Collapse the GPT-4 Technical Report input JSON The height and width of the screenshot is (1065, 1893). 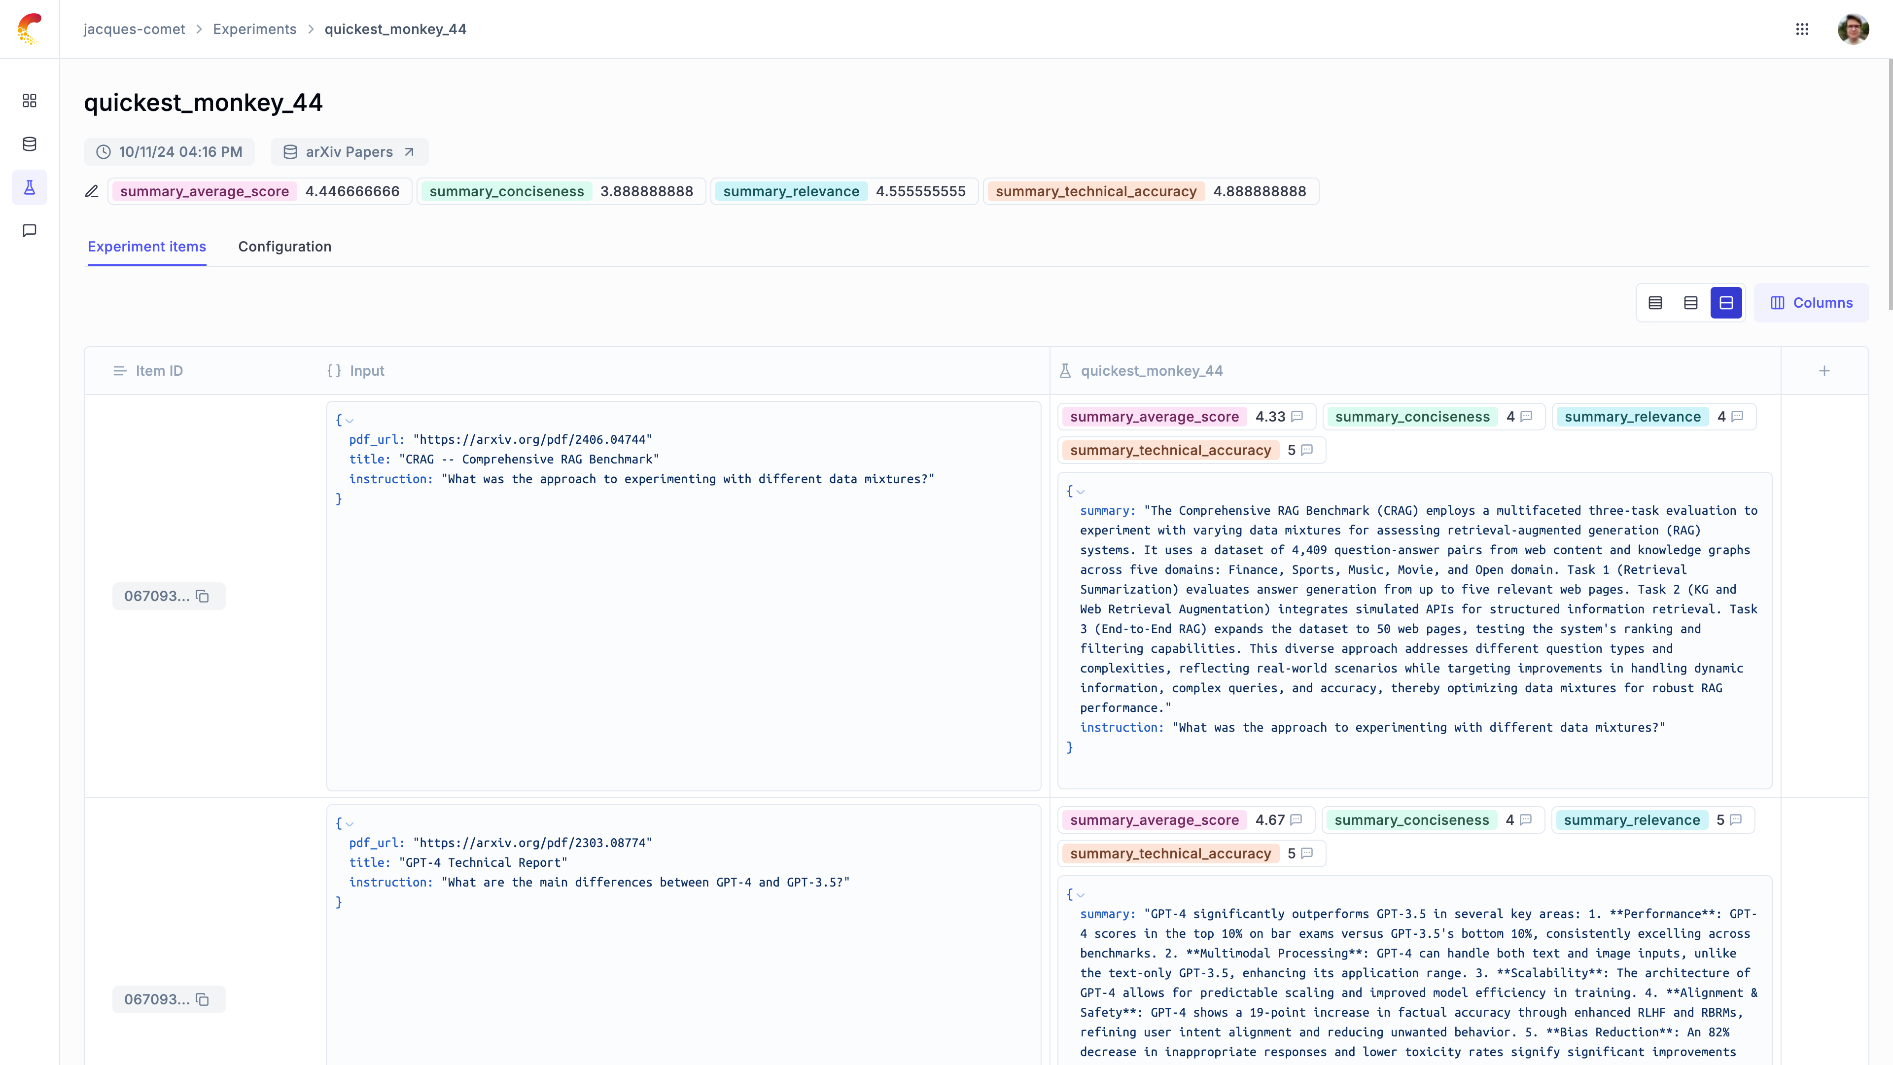(x=350, y=825)
